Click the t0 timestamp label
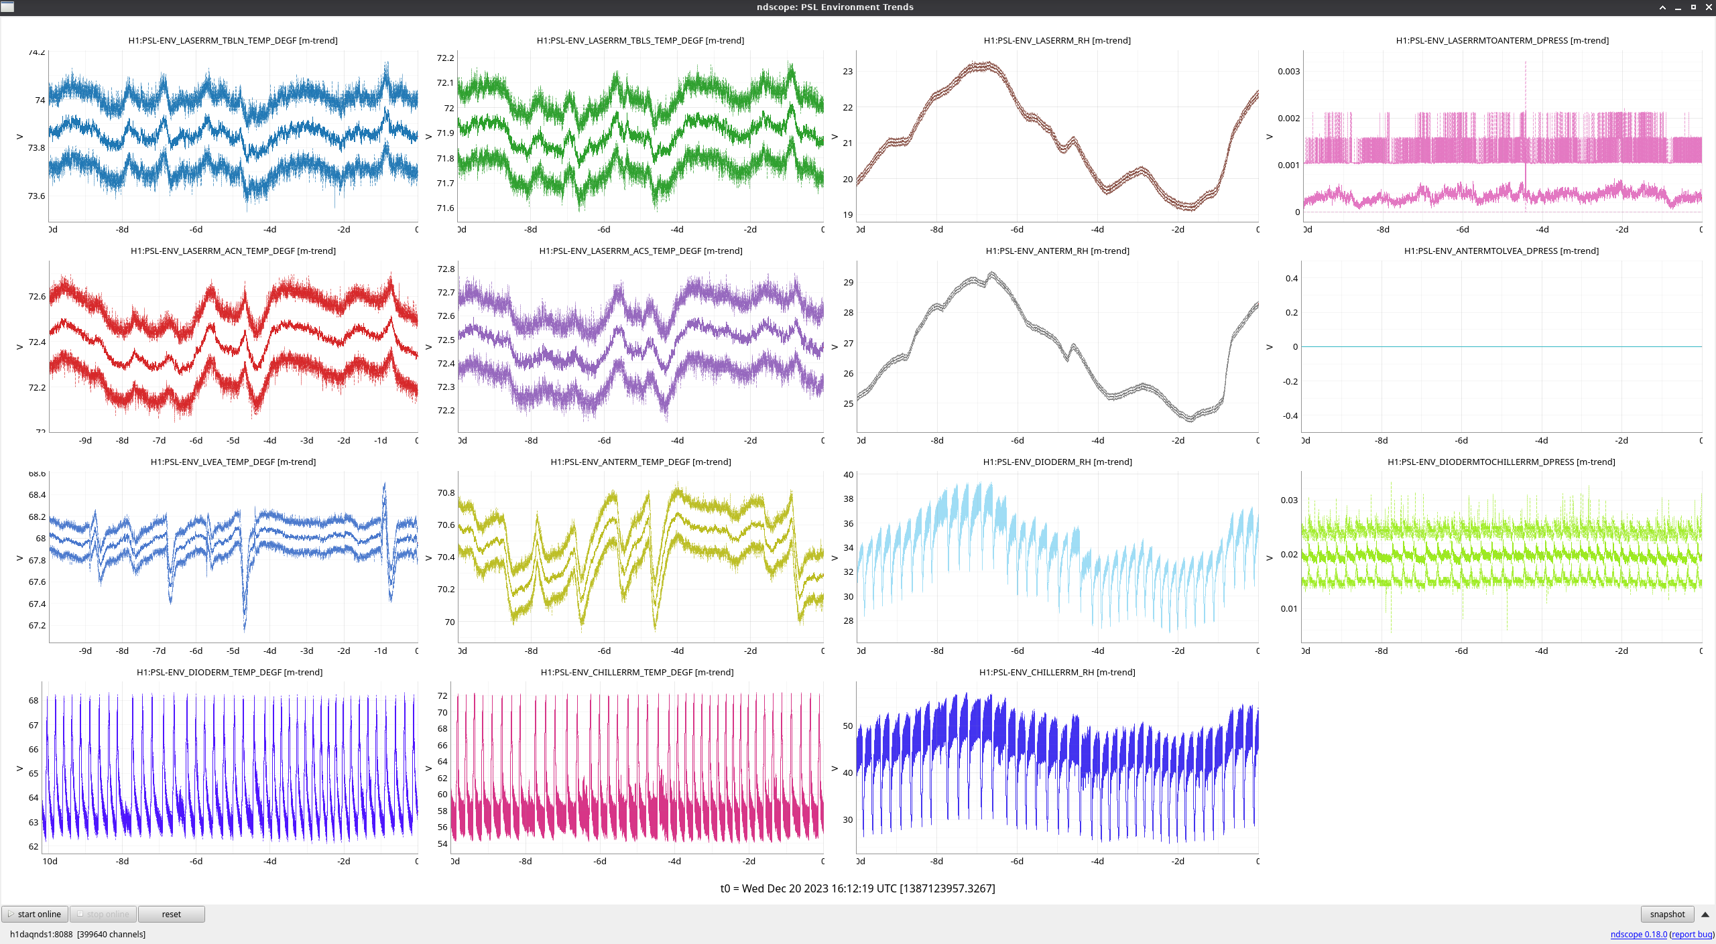This screenshot has height=944, width=1716. [x=857, y=888]
